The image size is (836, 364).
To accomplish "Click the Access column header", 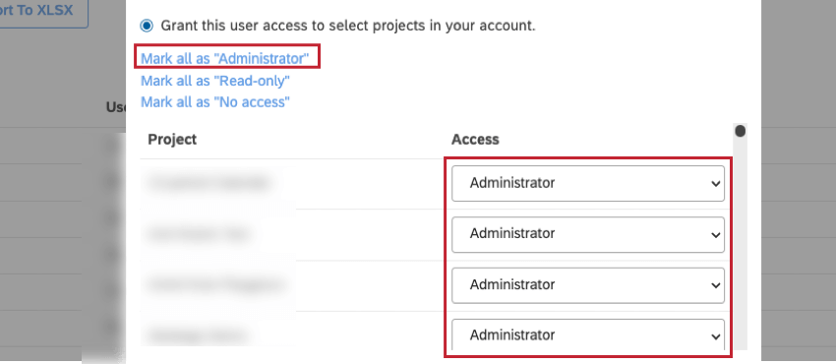I will pos(475,140).
